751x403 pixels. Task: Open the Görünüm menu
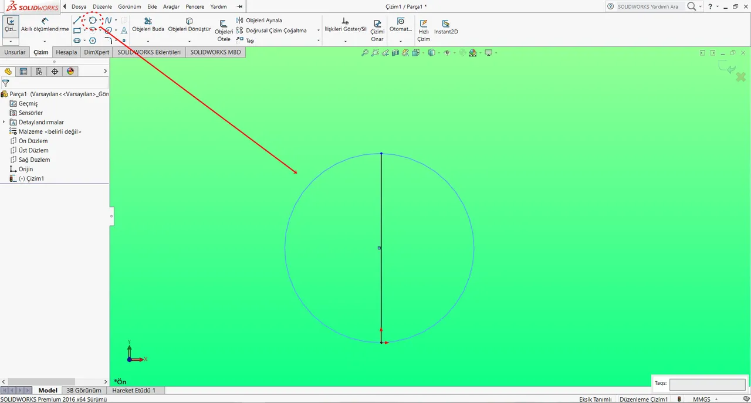tap(129, 6)
